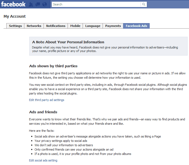
Task: Go to the Language tab
Action: coord(93,26)
